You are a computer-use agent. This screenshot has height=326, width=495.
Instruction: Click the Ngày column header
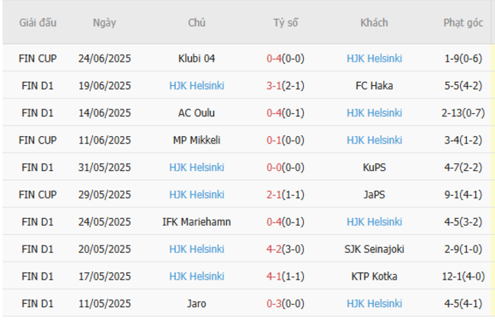tap(104, 23)
